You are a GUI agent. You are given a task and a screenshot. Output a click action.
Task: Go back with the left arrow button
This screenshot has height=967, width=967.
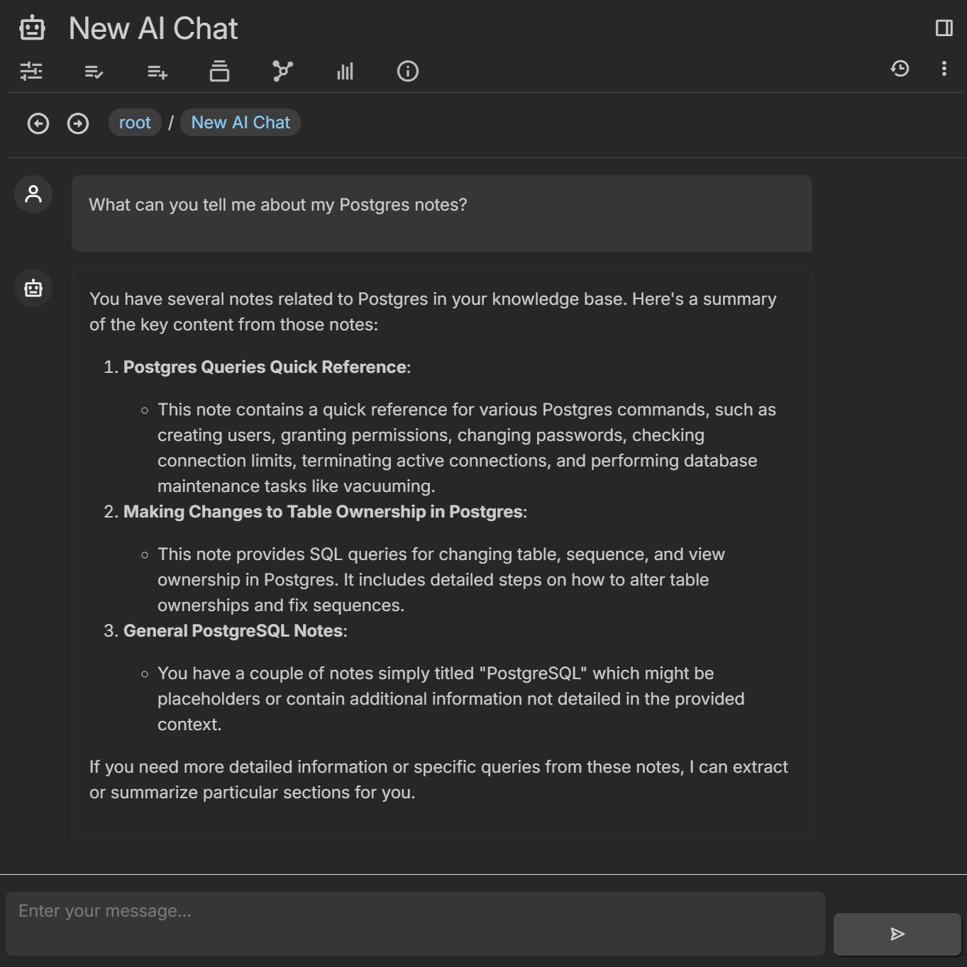coord(38,123)
